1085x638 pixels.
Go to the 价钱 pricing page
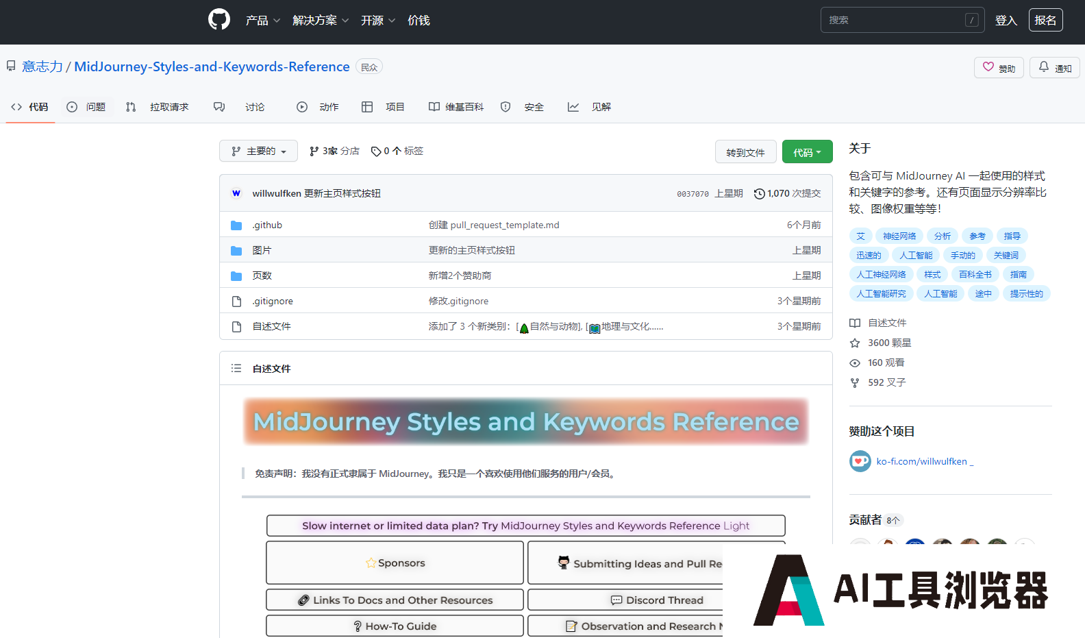click(x=419, y=21)
